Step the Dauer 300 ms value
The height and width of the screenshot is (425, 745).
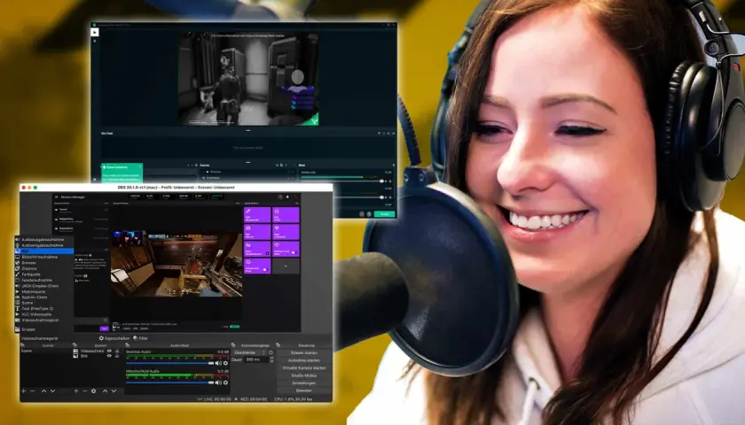click(271, 359)
